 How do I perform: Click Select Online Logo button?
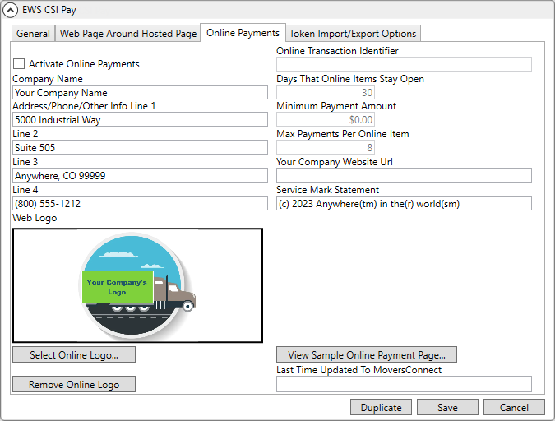tap(74, 354)
